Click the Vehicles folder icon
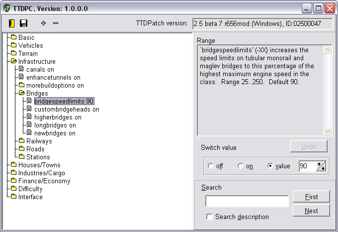Screen dimensions: 338x232 pyautogui.click(x=13, y=45)
